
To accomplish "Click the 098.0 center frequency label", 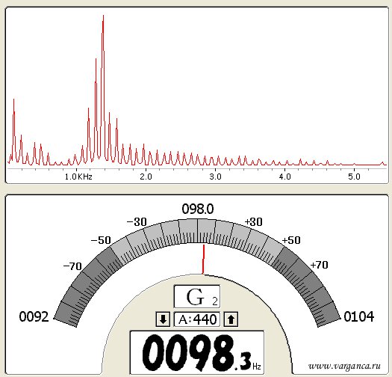I will [198, 209].
